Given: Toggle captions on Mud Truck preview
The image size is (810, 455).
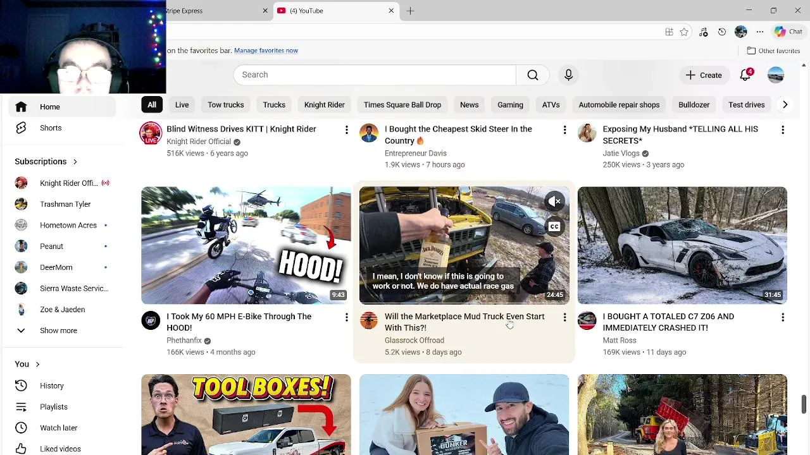Looking at the screenshot, I should pos(554,226).
